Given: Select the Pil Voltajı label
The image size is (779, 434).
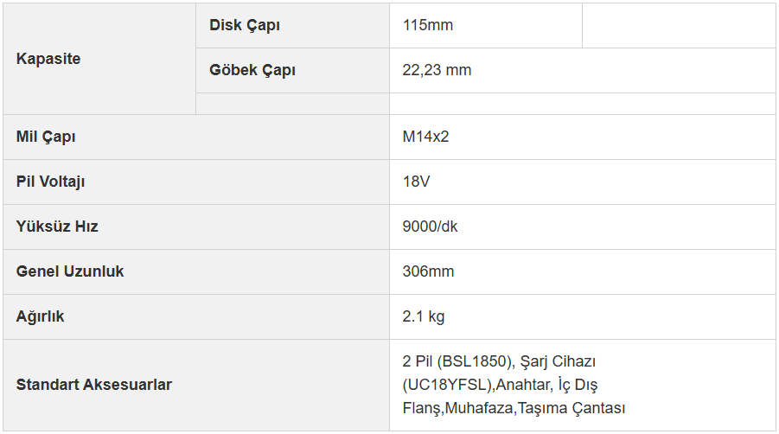Looking at the screenshot, I should [x=51, y=182].
